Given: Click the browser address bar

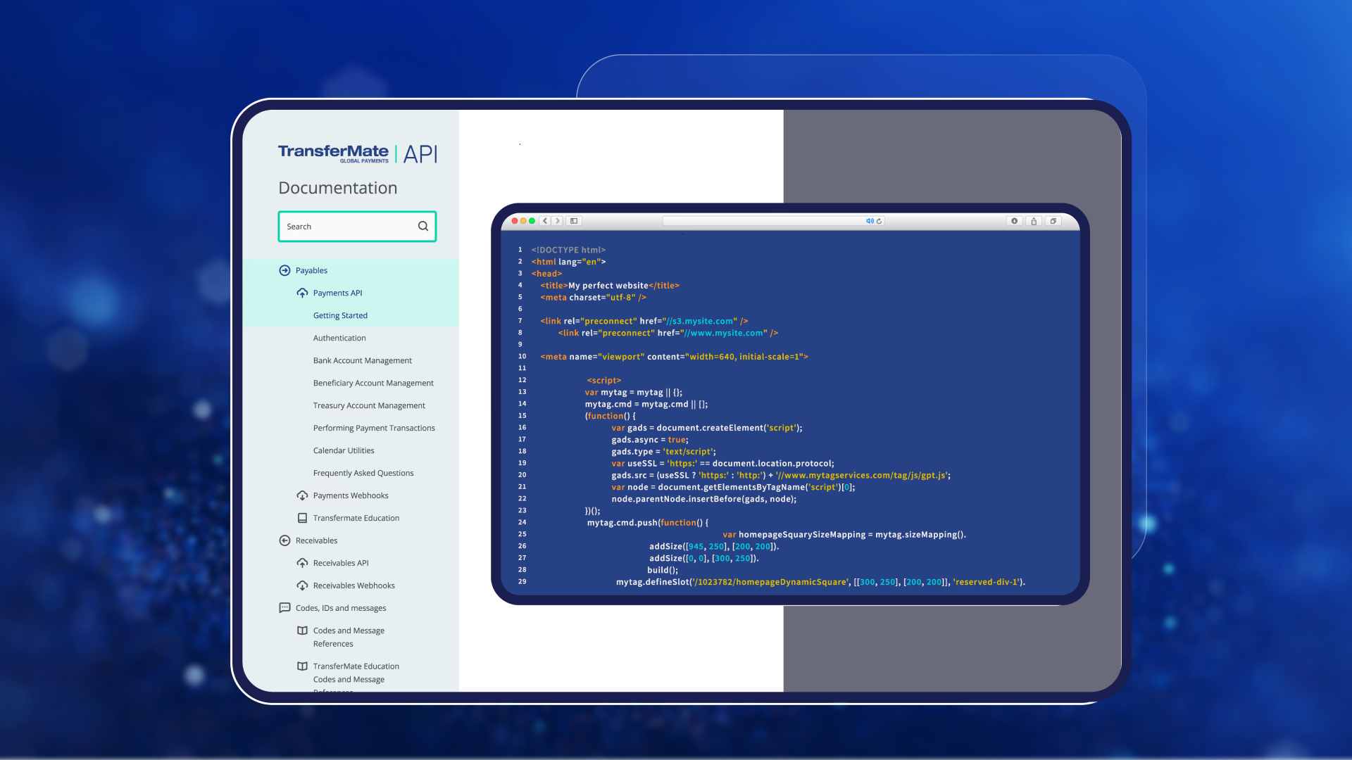Looking at the screenshot, I should tap(764, 221).
